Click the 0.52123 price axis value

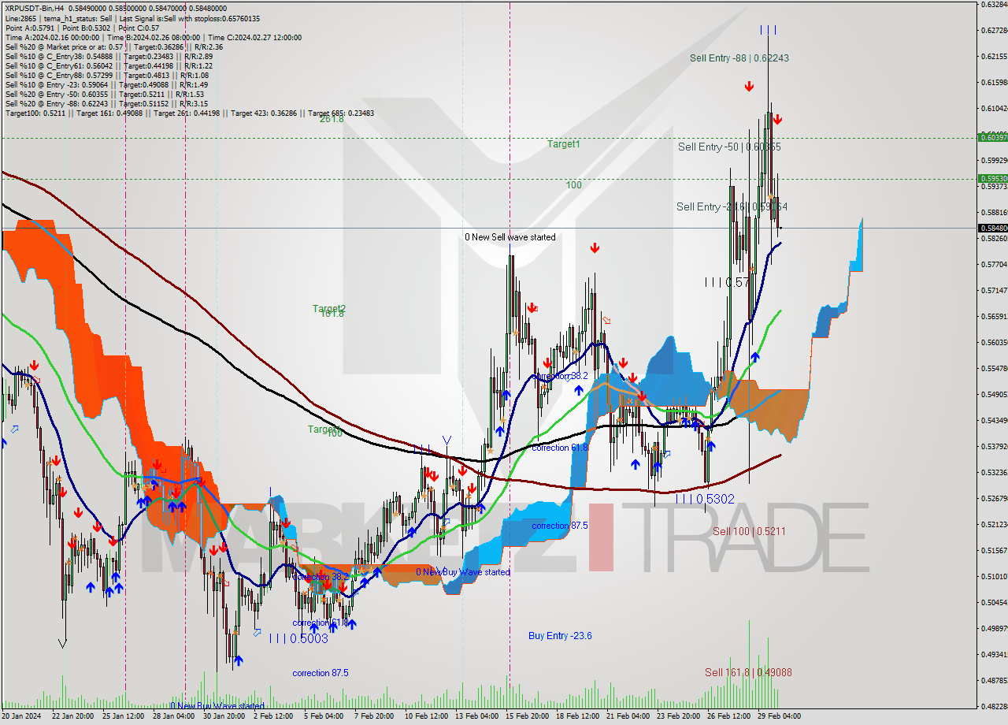tap(993, 524)
